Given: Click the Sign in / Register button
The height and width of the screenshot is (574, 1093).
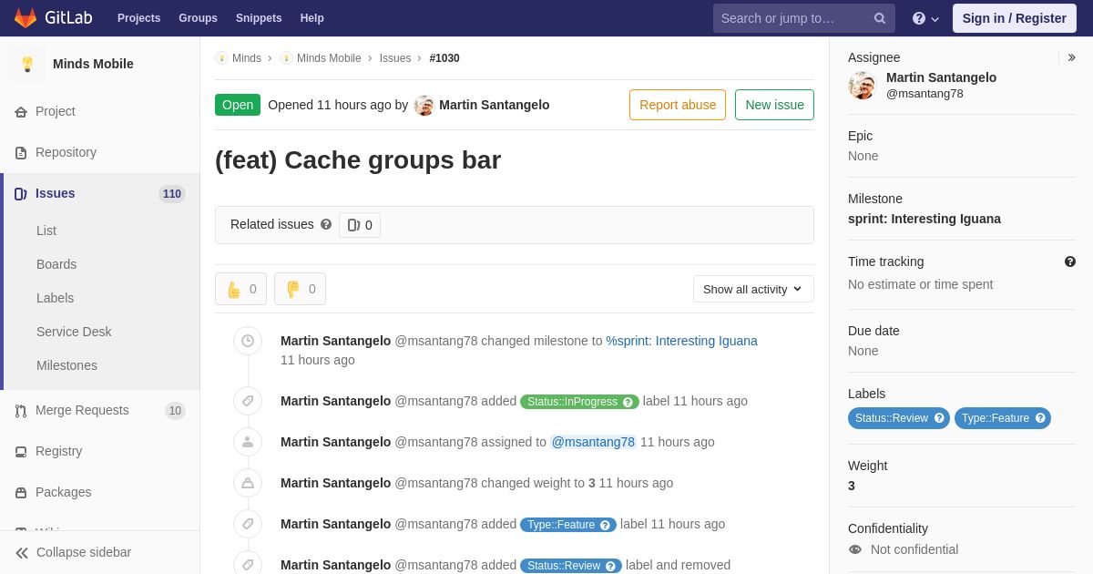Looking at the screenshot, I should click(1014, 18).
